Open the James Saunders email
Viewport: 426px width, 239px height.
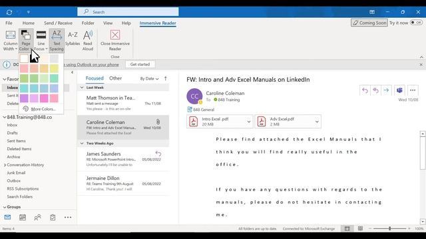[x=123, y=159]
